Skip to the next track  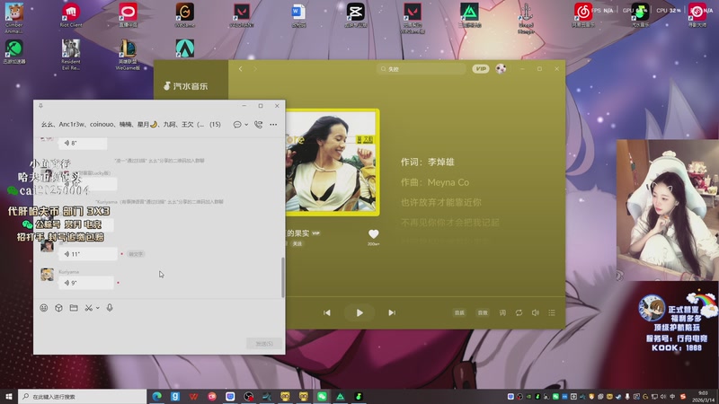[392, 312]
